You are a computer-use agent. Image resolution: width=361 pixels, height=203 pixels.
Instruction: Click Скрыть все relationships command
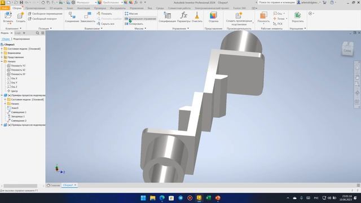[x=105, y=24]
